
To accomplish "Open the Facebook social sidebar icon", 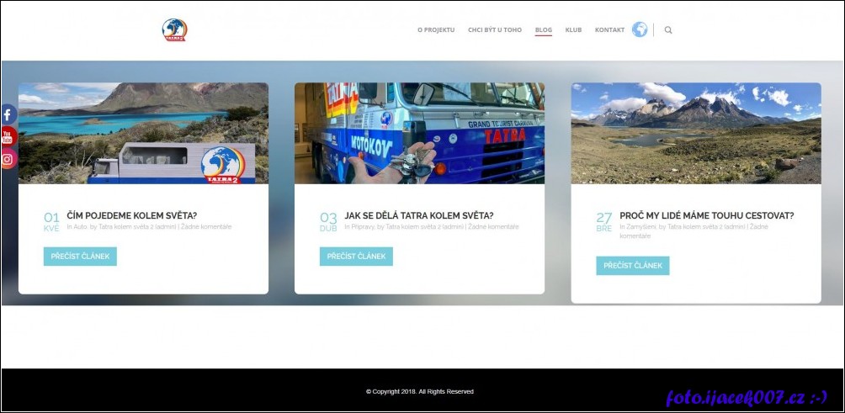I will coord(8,114).
